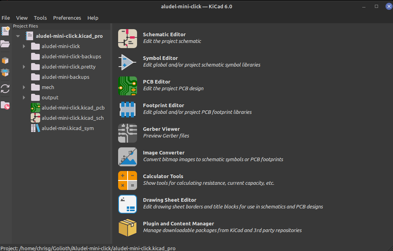Expand the output folder arrow
This screenshot has height=251, width=393.
click(x=24, y=98)
